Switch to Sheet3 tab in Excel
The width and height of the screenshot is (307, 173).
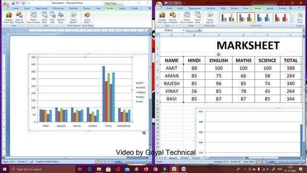click(196, 158)
